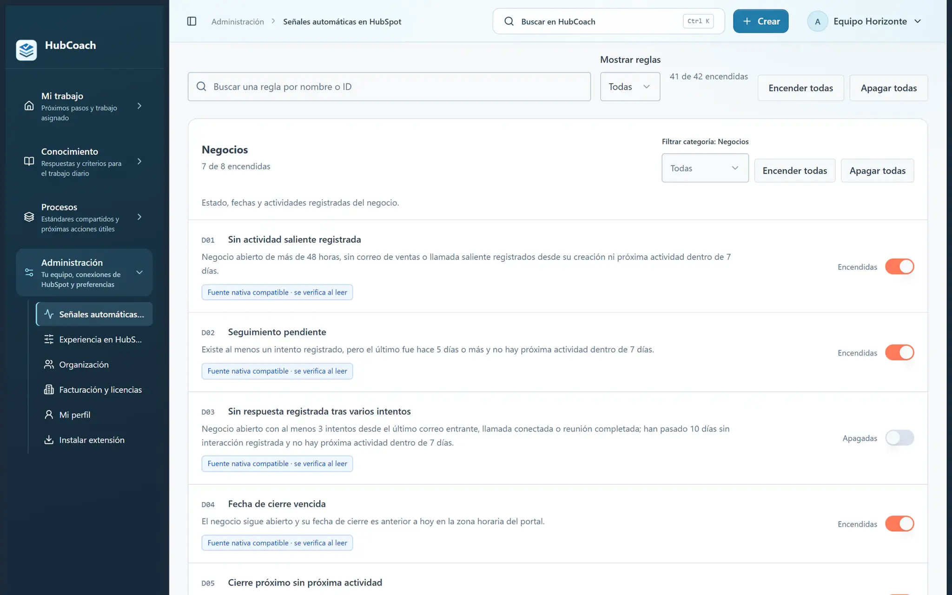Image resolution: width=952 pixels, height=595 pixels.
Task: Click the magnifier icon in Buscar en HubCoach
Action: pos(509,21)
